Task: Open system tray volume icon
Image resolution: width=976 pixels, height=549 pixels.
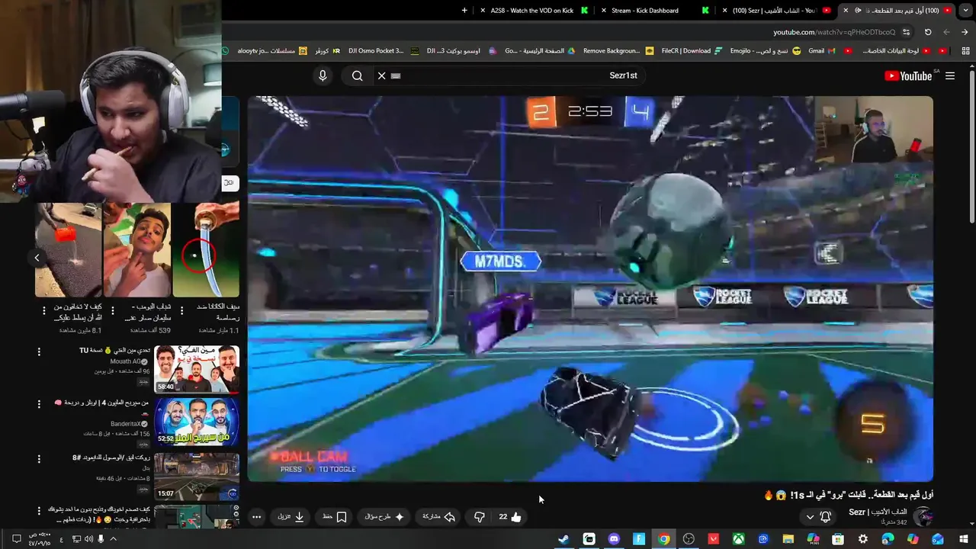Action: click(x=88, y=539)
